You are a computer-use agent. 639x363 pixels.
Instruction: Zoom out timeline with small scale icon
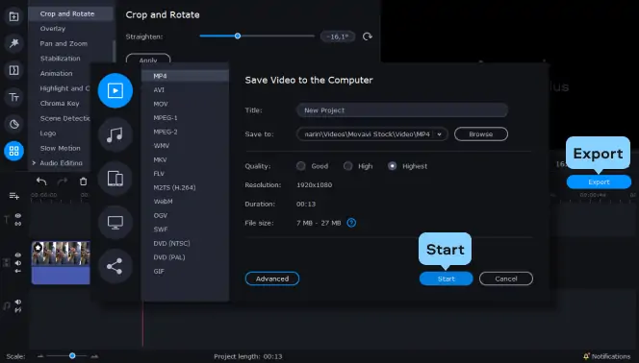pos(40,356)
